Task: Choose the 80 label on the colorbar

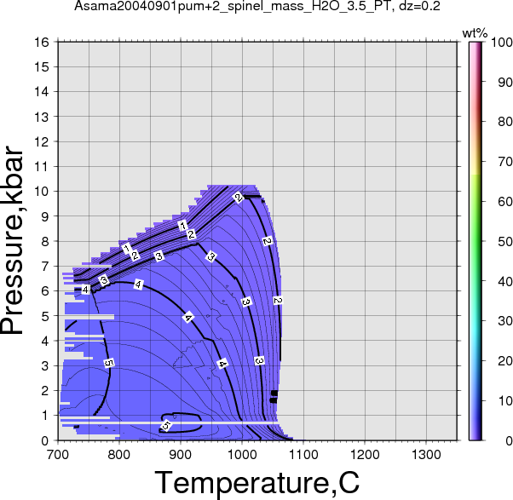Action: tap(505, 122)
